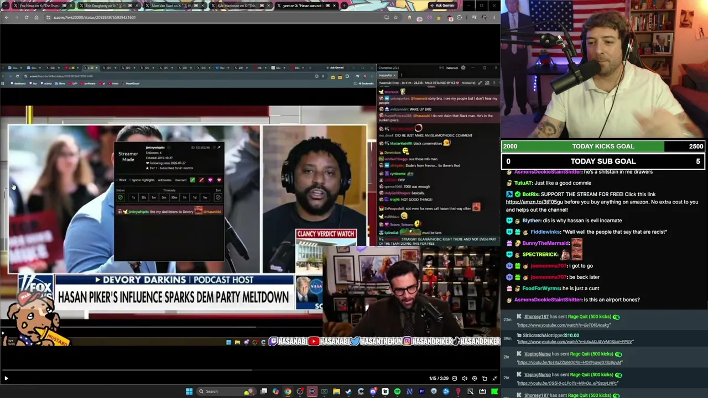The height and width of the screenshot is (398, 708).
Task: Click the SPECTRERICK chat username
Action: point(540,254)
